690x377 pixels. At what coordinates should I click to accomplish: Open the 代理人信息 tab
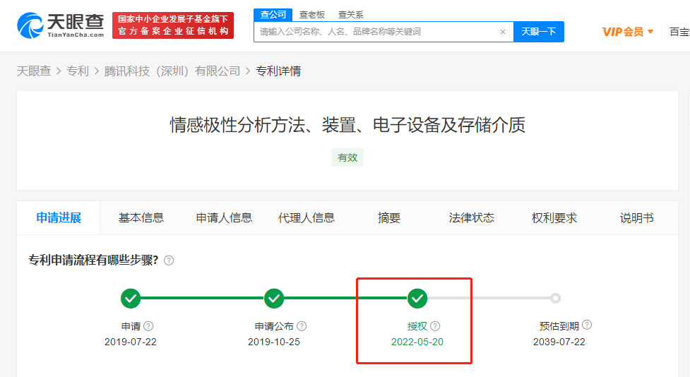coord(307,217)
